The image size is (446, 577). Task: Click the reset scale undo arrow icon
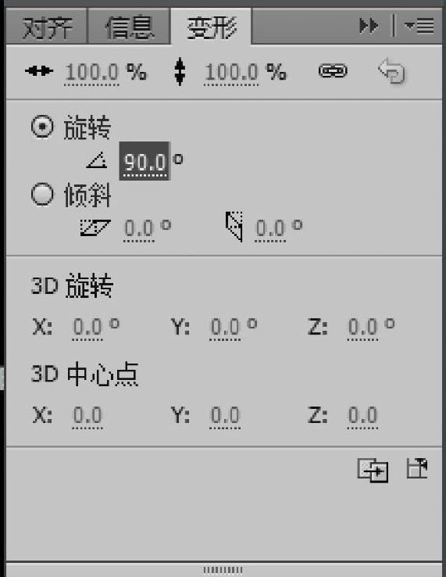(392, 70)
